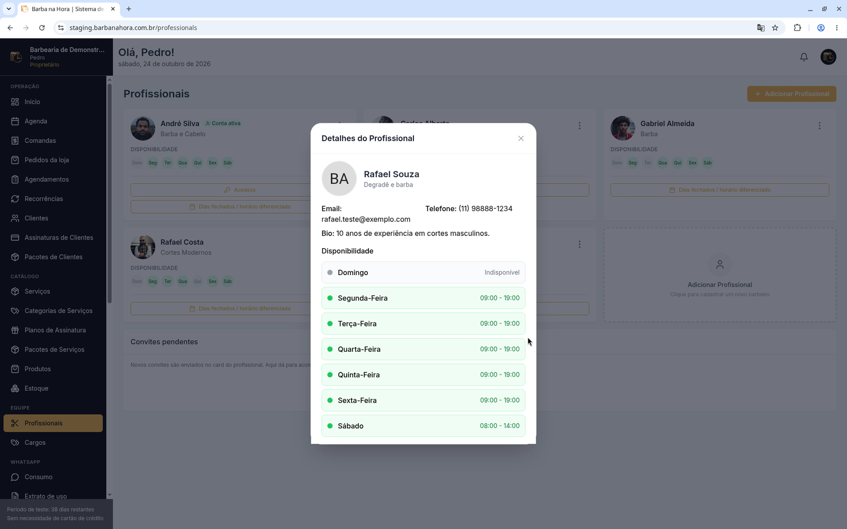Select the Sábado 08:00 - 14:00 row
847x529 pixels.
click(x=423, y=426)
